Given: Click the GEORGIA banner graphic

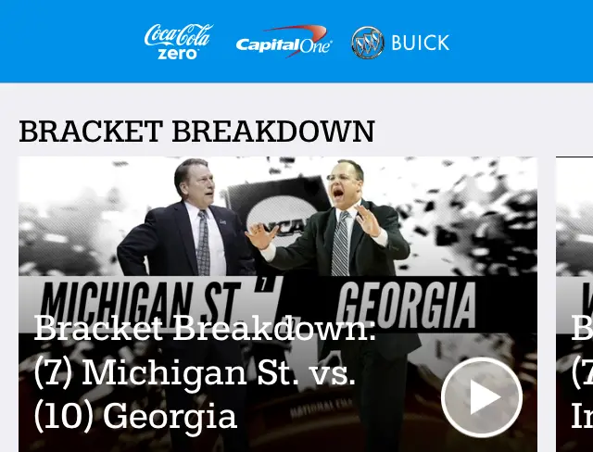Looking at the screenshot, I should pos(406,306).
